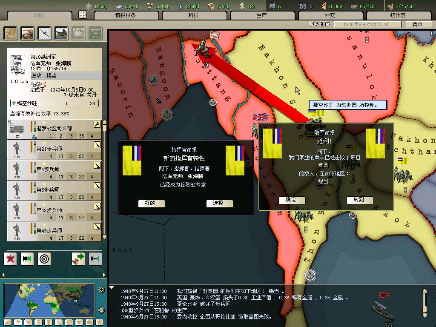
Task: Switch to supply map mode coin stack icon
Action: tap(49, 323)
